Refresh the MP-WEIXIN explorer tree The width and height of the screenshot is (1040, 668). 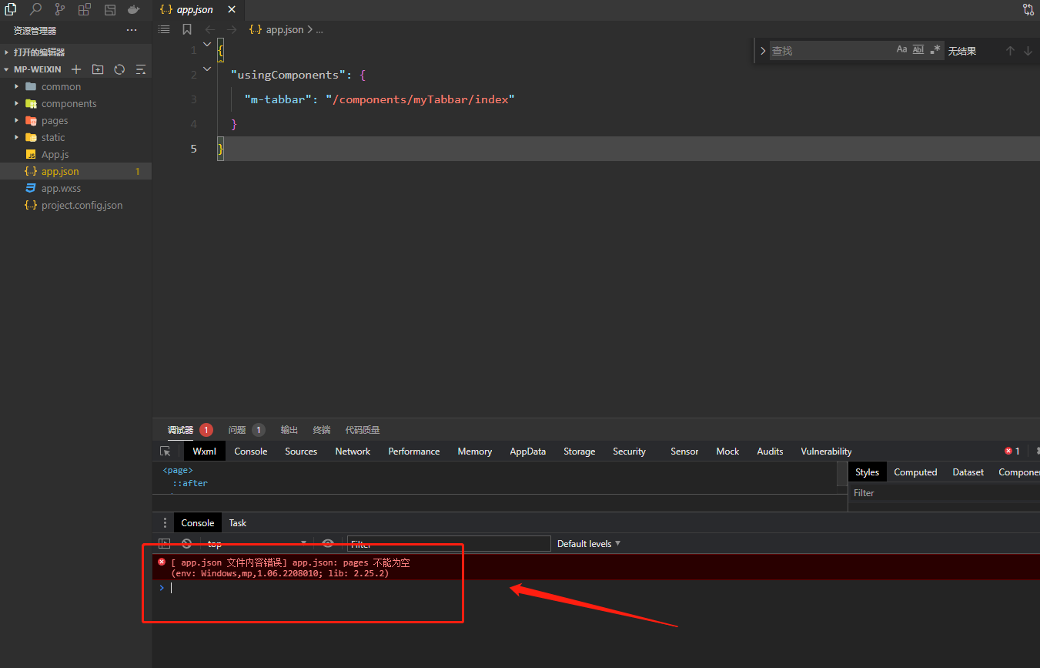[x=119, y=69]
